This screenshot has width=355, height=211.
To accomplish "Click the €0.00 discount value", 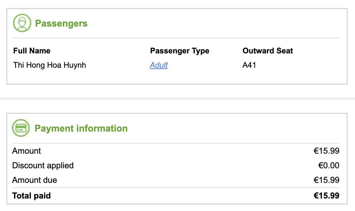I will click(329, 165).
